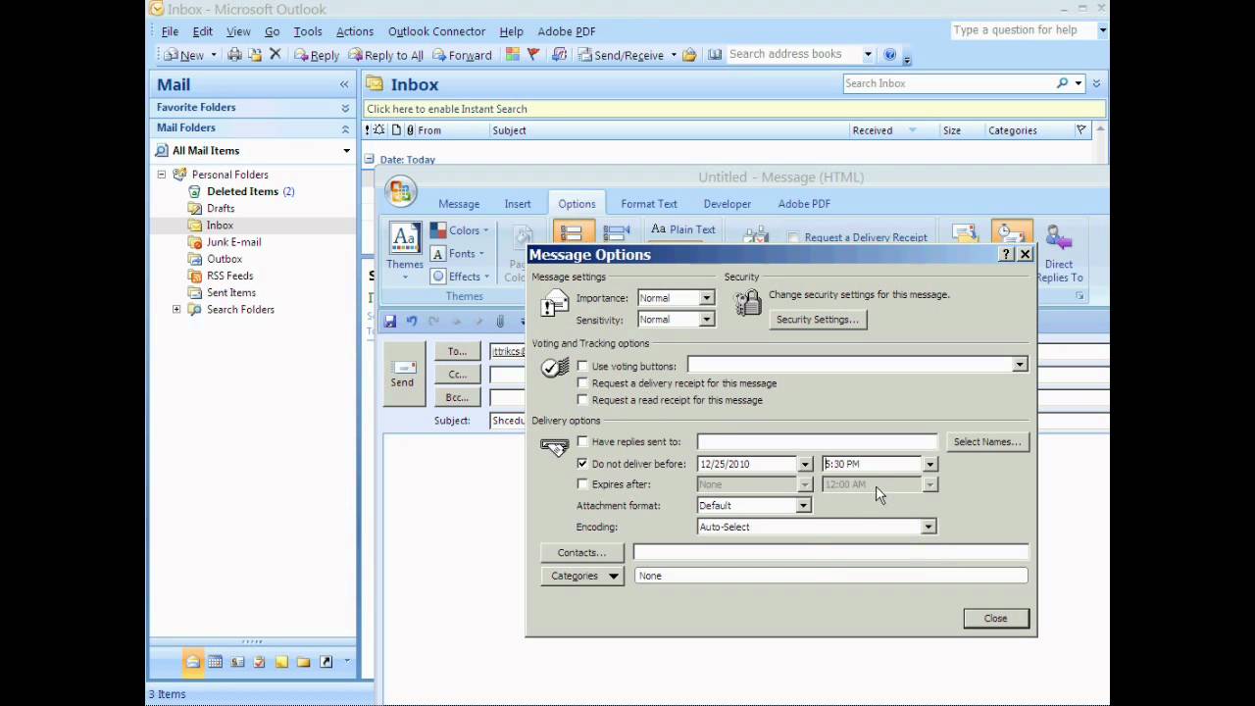
Task: Open Folder List icon in navigation pane
Action: (303, 662)
